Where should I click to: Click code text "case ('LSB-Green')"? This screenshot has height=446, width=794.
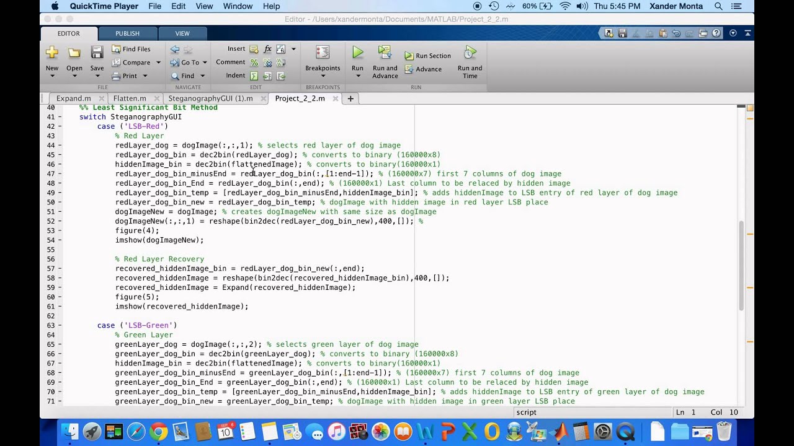tap(137, 325)
